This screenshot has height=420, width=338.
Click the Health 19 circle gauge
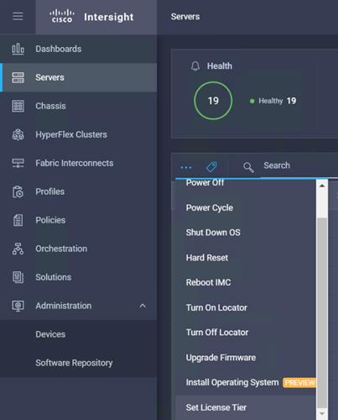pos(213,101)
